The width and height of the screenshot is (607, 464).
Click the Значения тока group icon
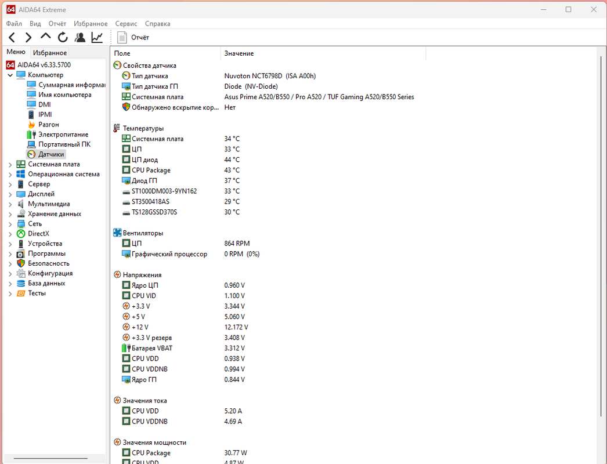(x=117, y=400)
